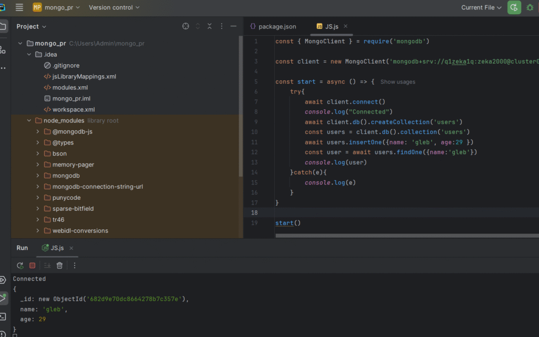
Task: Open the mongo_pr project switcher dropdown
Action: pyautogui.click(x=56, y=7)
